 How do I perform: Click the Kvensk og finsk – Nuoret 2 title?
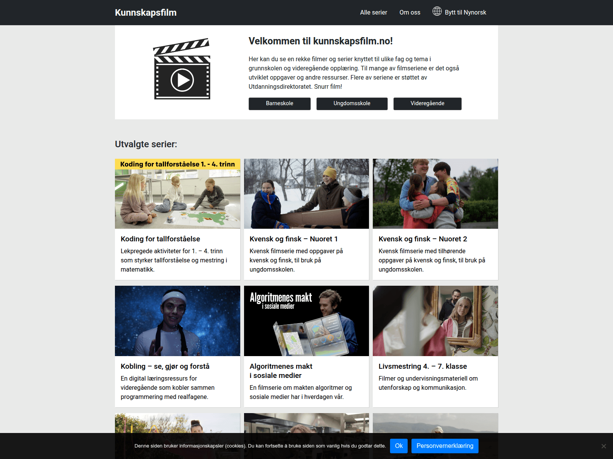click(423, 239)
